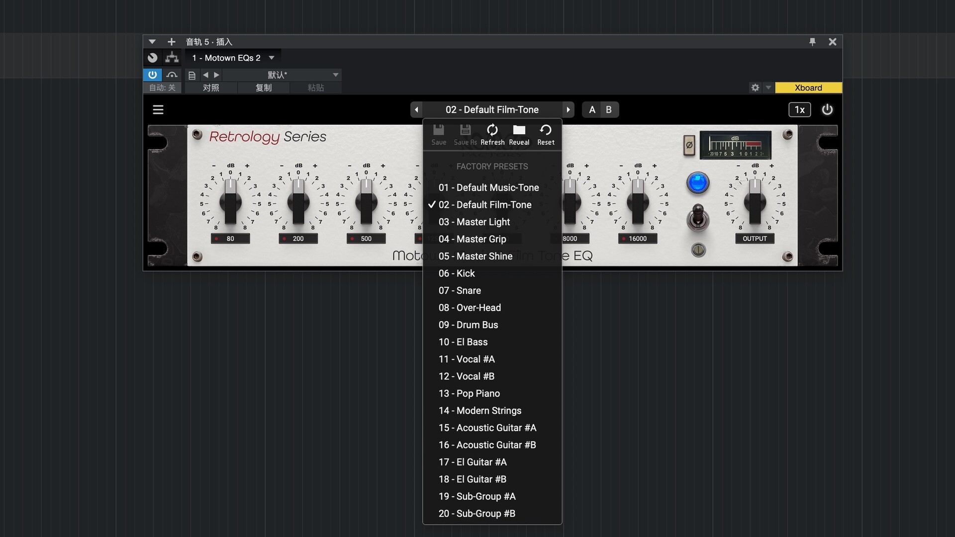
Task: Click the OUTPUT label button
Action: 755,239
